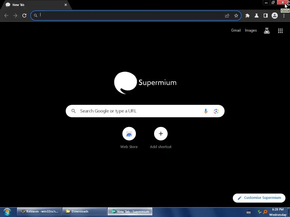Image resolution: width=290 pixels, height=217 pixels.
Task: Click the magnifier icon in address bar
Action: coord(35,16)
